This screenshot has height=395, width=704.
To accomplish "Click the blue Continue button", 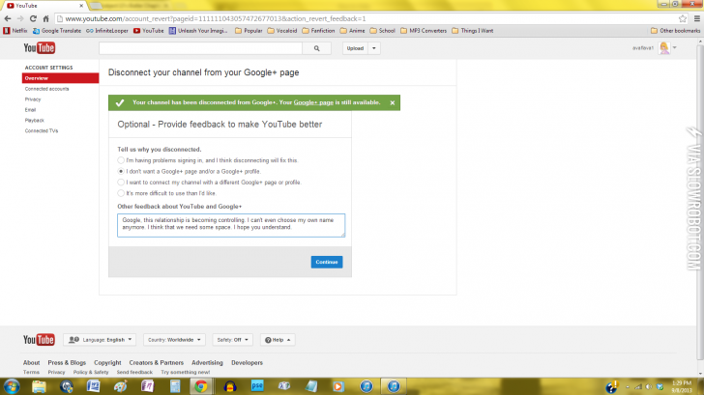I will [327, 262].
